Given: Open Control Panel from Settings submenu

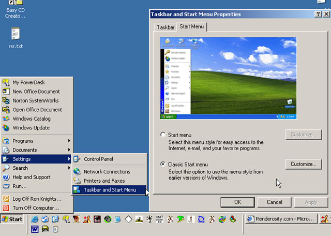Looking at the screenshot, I should (x=109, y=159).
